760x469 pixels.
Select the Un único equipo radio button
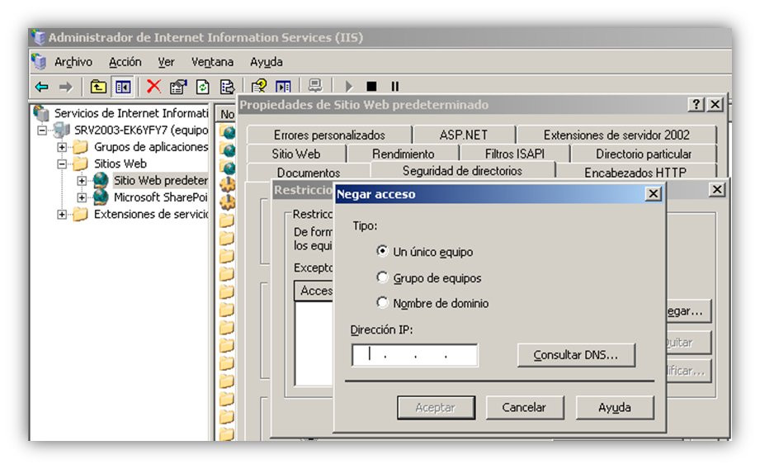(x=382, y=251)
